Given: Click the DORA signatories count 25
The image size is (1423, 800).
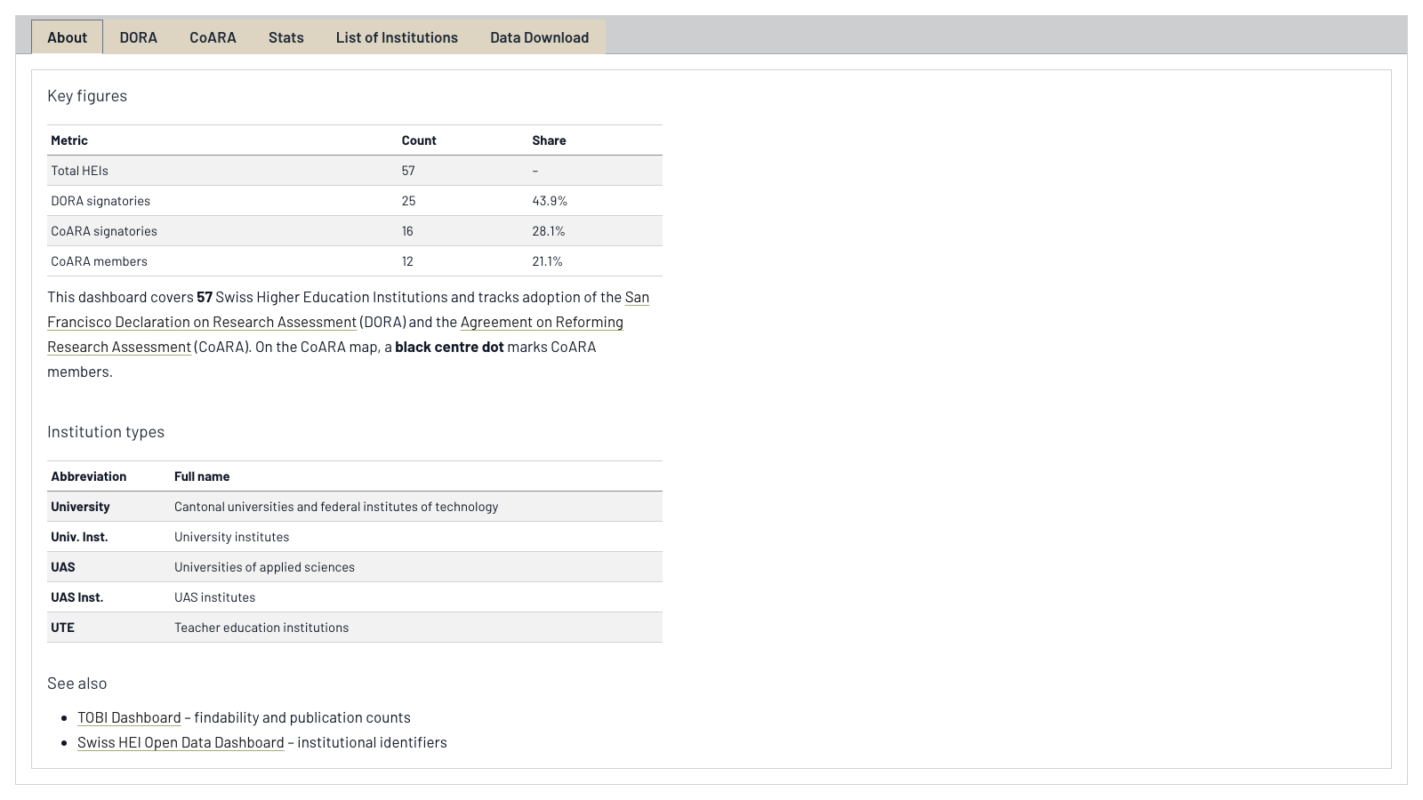Looking at the screenshot, I should point(408,201).
